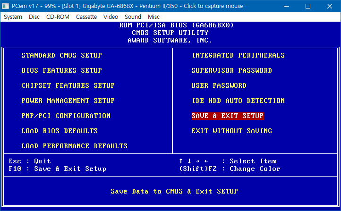Screen dimensions: 341x211
Task: Select EXIT WITHOUT SAVING
Action: click(x=231, y=131)
